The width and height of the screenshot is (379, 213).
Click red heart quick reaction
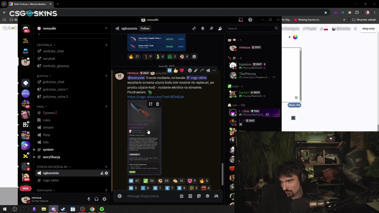[182, 70]
